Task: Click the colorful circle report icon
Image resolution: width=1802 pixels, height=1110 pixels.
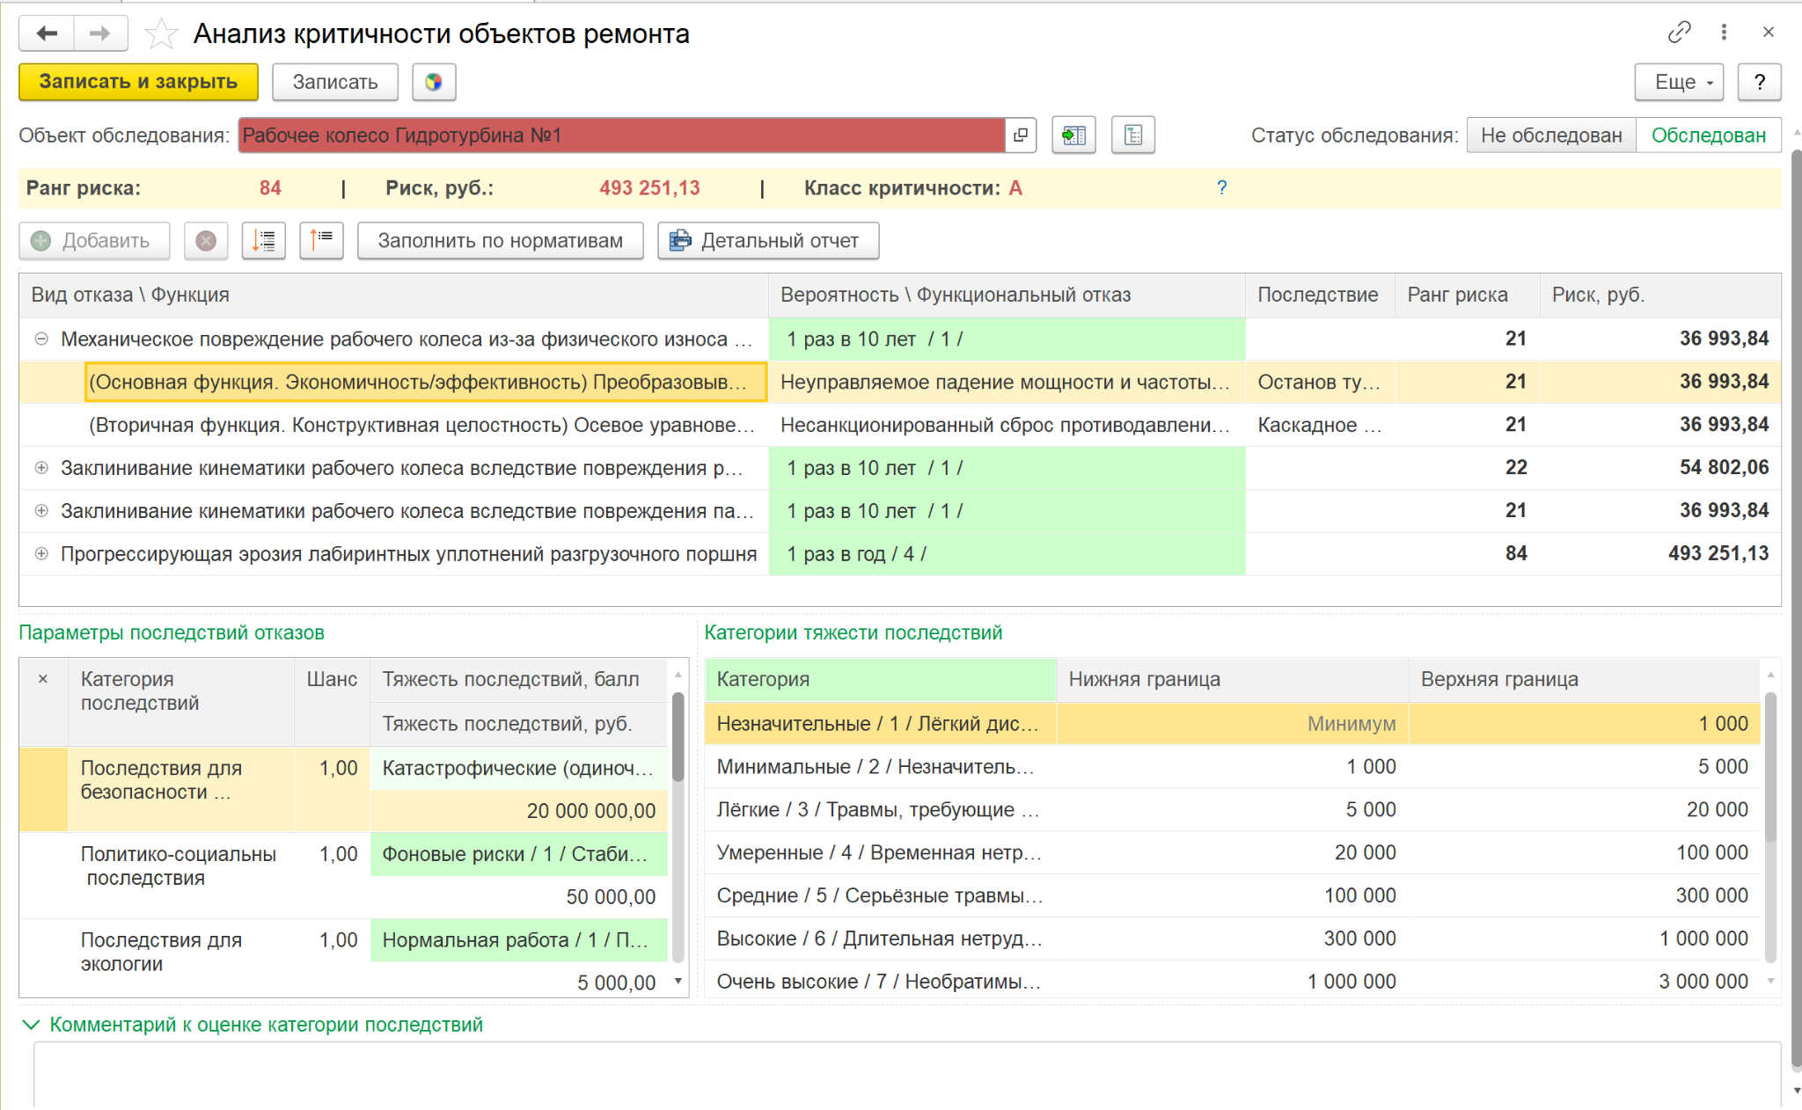Action: (x=433, y=82)
